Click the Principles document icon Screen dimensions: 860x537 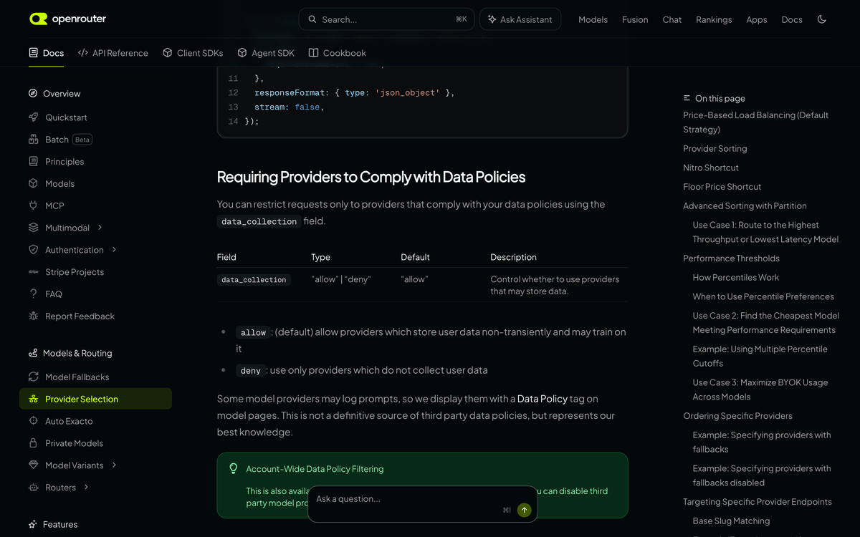pos(33,162)
